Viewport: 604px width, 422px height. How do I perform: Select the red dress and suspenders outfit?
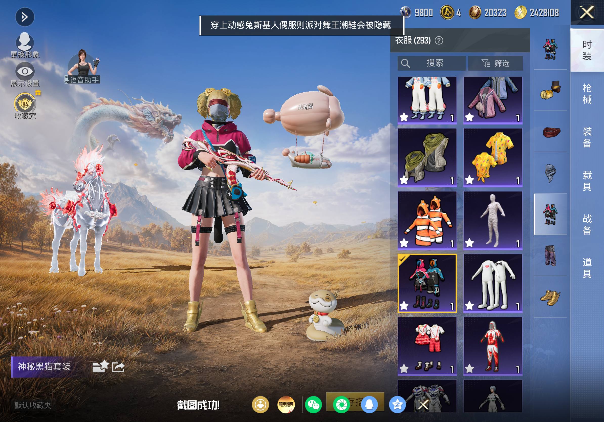coord(427,346)
